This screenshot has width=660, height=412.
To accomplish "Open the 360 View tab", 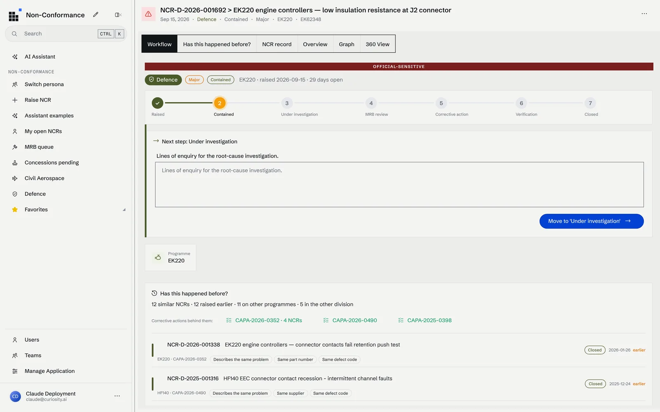I will tap(377, 44).
